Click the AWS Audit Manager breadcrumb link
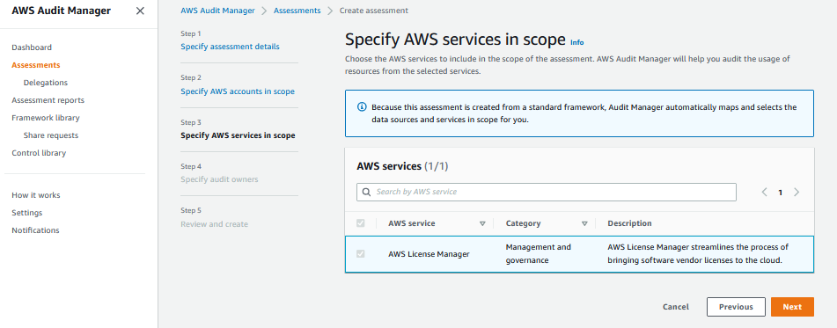Viewport: 837px width, 328px height. [217, 11]
